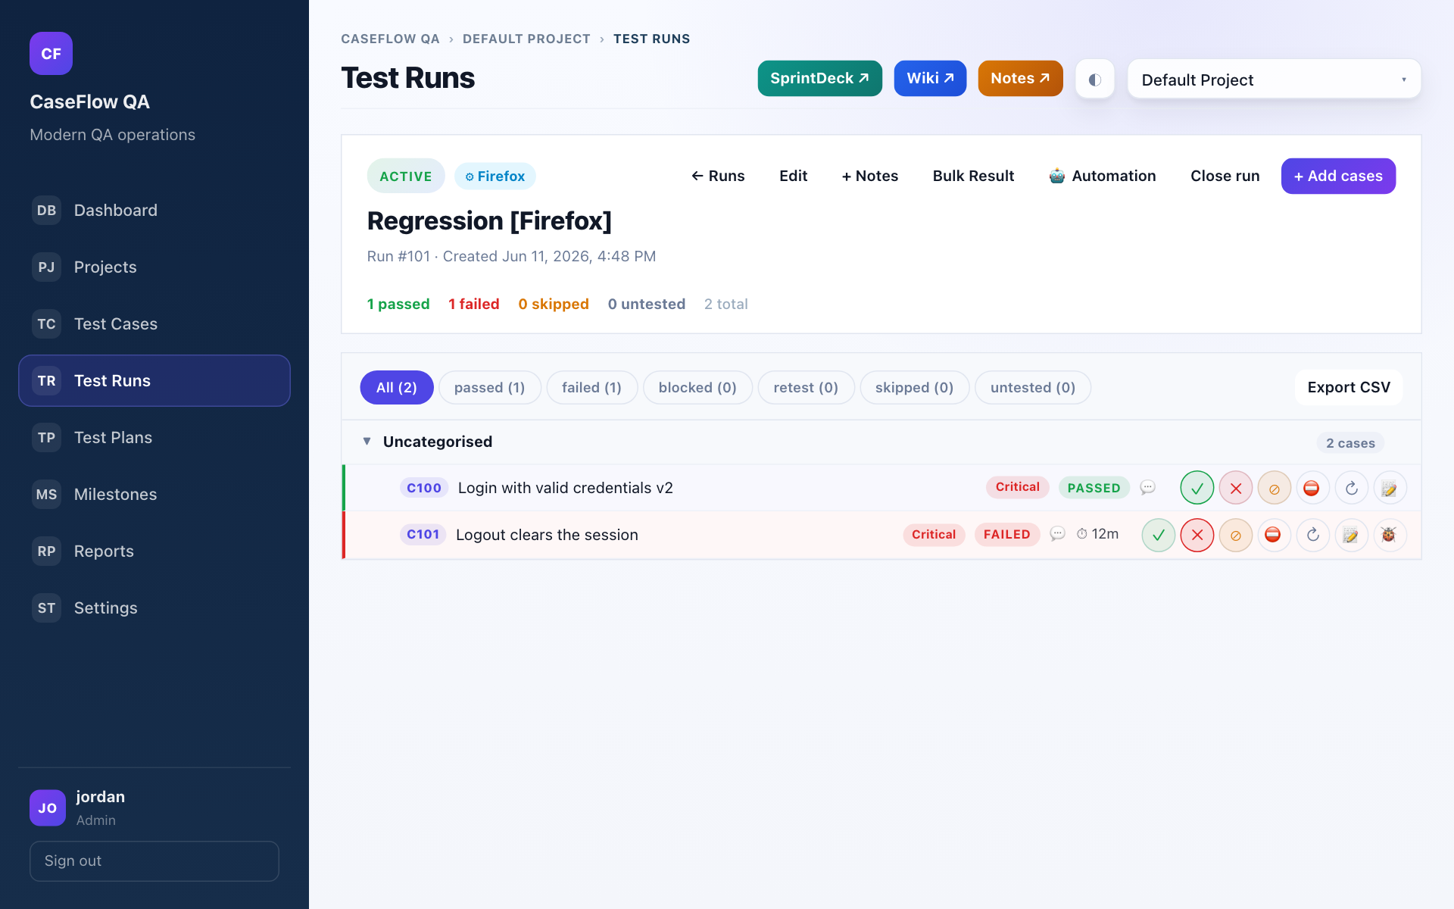Click the MS Milestones sidebar badge
The width and height of the screenshot is (1454, 909).
(x=46, y=494)
